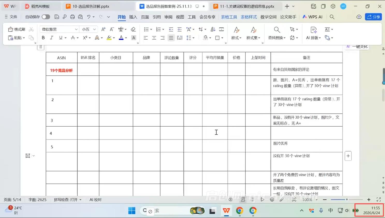Apply Italic formatting
Viewport: 385px width, 218px height.
52,38
